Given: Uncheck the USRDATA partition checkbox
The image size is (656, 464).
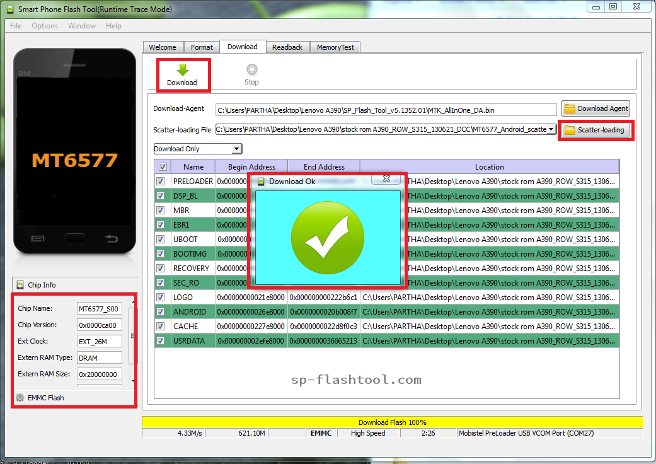Looking at the screenshot, I should coord(161,340).
